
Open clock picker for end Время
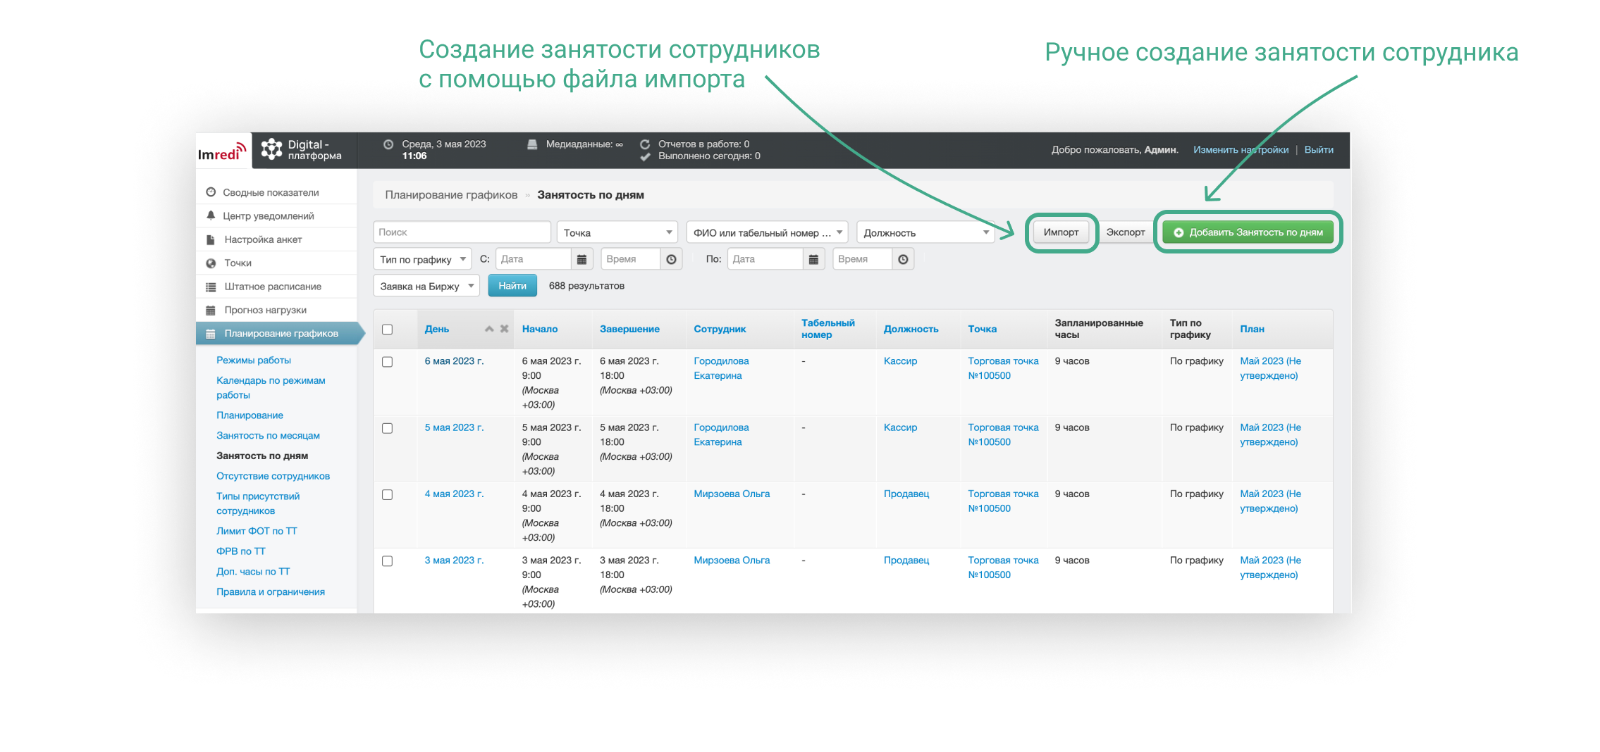click(x=903, y=260)
